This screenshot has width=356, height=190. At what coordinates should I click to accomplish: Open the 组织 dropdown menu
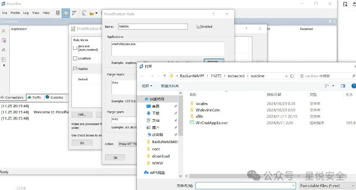point(147,86)
